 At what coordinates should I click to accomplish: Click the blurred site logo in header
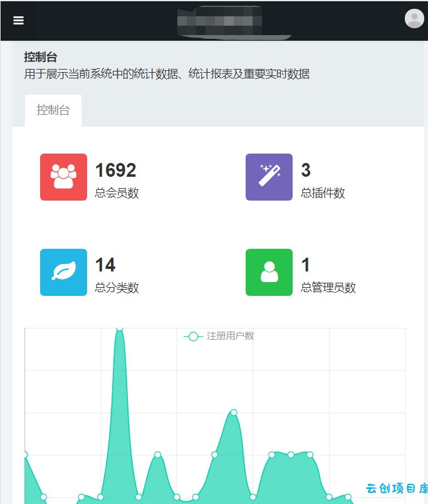pyautogui.click(x=220, y=21)
